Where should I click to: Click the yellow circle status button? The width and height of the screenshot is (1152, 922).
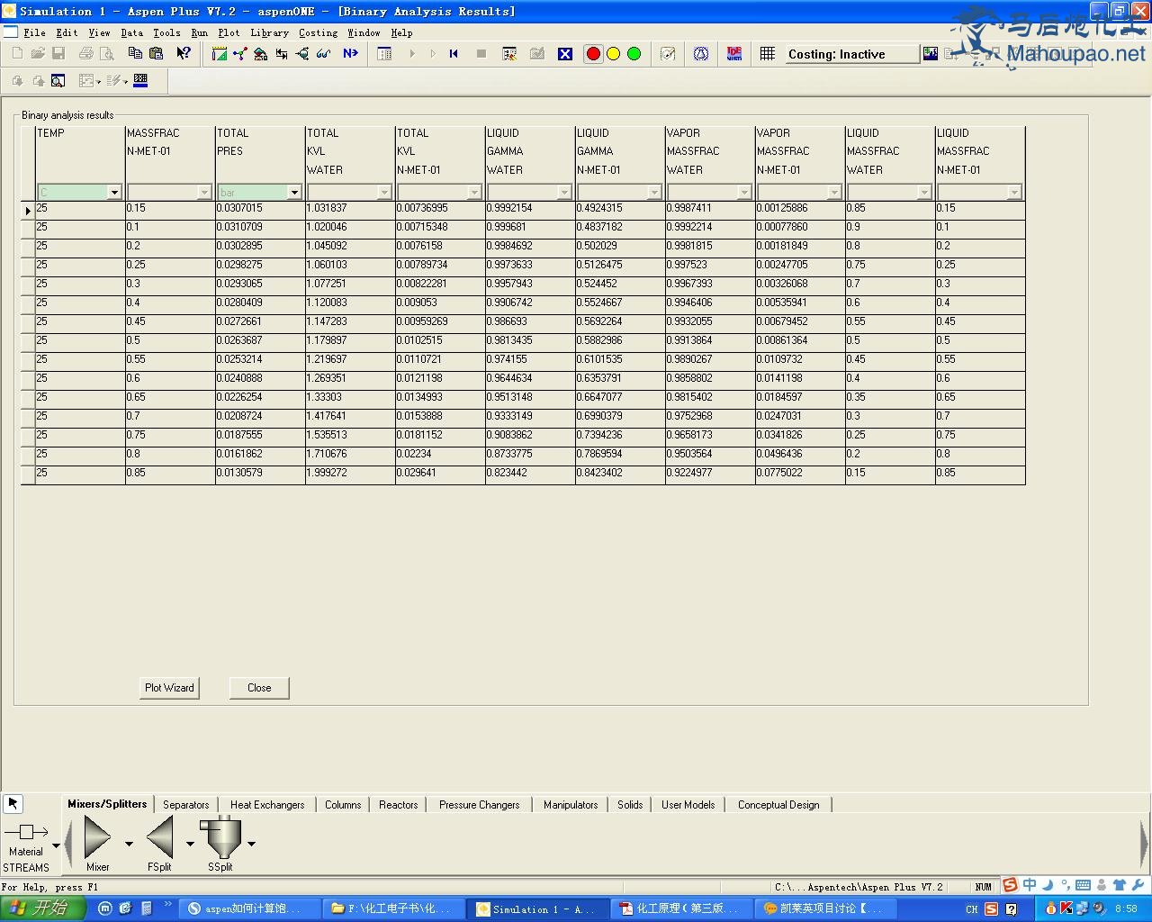614,54
